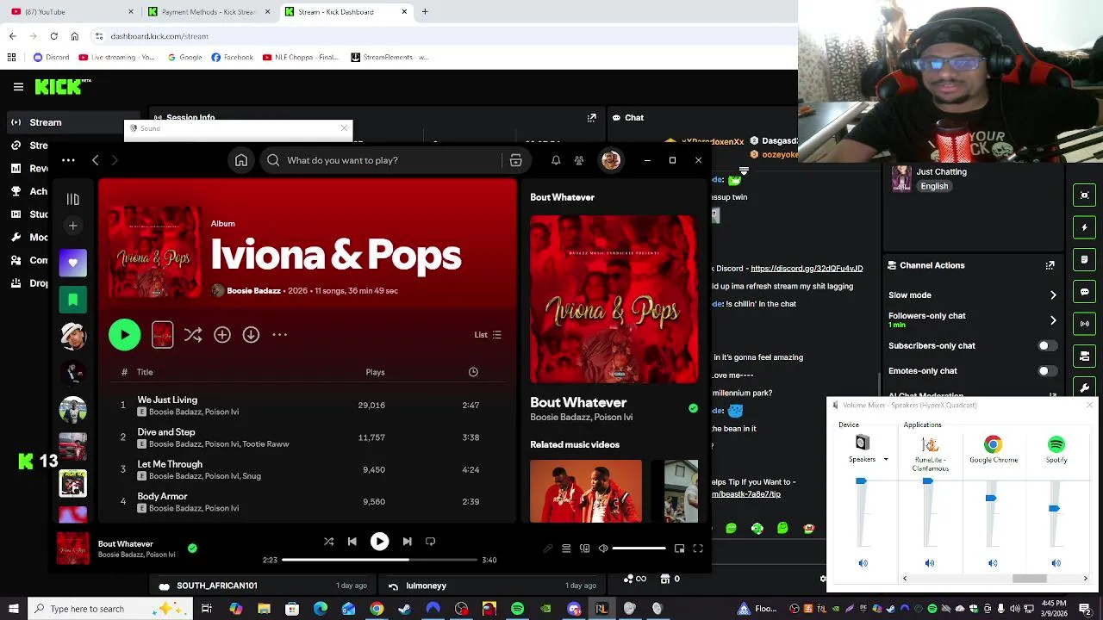Go back in Spotify navigation
Viewport: 1103px width, 620px height.
tap(96, 160)
